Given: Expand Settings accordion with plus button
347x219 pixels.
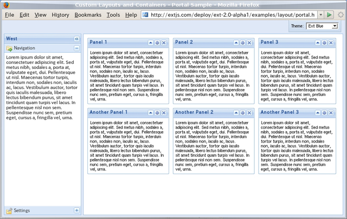Looking at the screenshot, I should [x=76, y=210].
